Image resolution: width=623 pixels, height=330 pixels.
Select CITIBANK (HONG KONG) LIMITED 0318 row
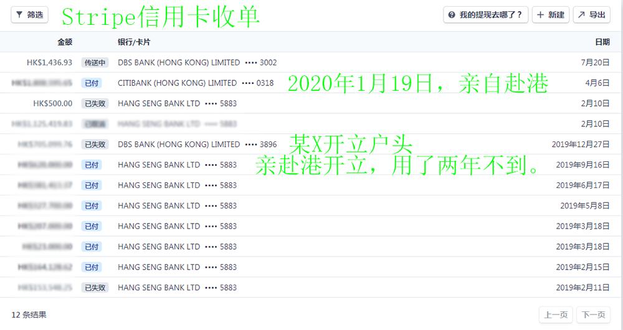196,83
